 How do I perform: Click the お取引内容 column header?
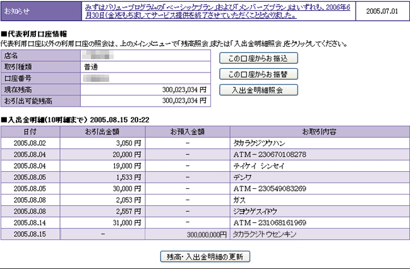coord(319,131)
